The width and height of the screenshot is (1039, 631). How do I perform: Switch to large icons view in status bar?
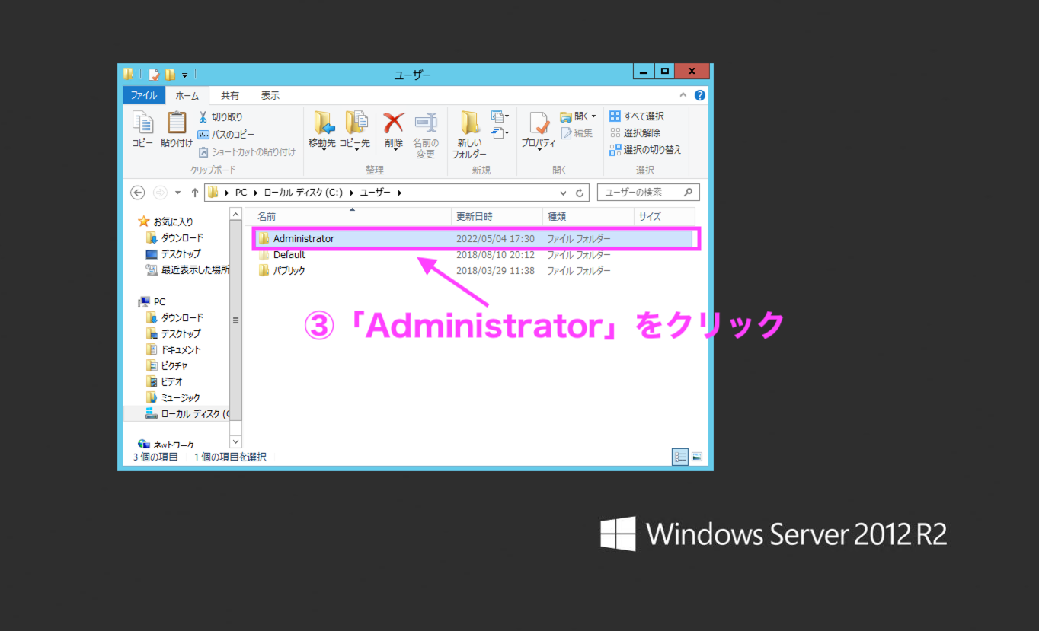pyautogui.click(x=696, y=457)
